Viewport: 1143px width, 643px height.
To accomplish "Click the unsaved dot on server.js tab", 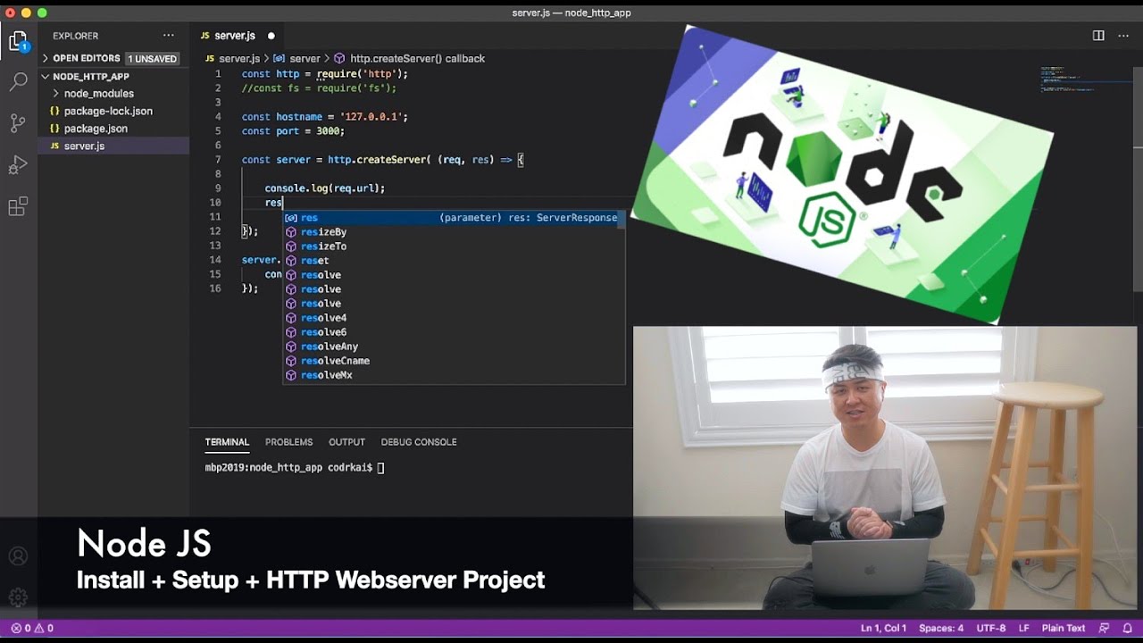I will coord(271,36).
